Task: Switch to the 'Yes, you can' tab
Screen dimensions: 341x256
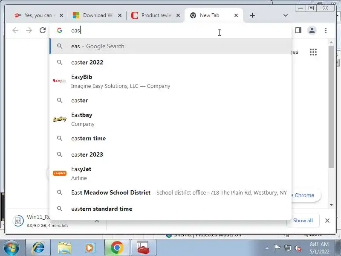Action: [38, 15]
